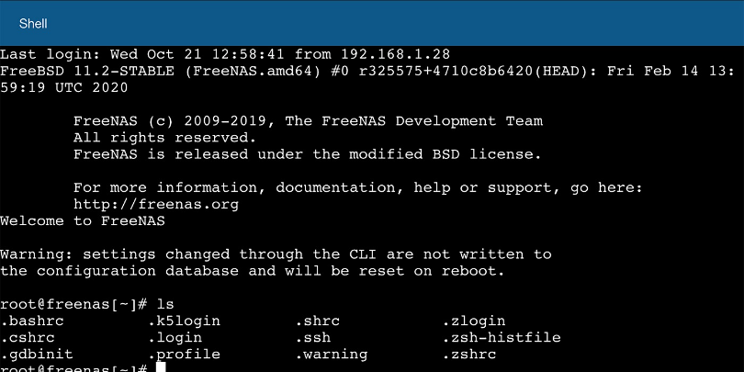The image size is (744, 372).
Task: Click the .zlogin file name
Action: 473,321
